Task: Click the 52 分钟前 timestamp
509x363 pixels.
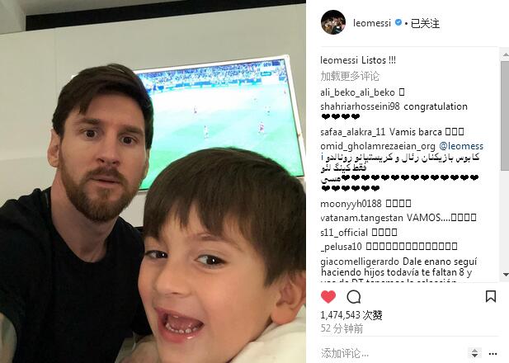Action: pos(342,329)
